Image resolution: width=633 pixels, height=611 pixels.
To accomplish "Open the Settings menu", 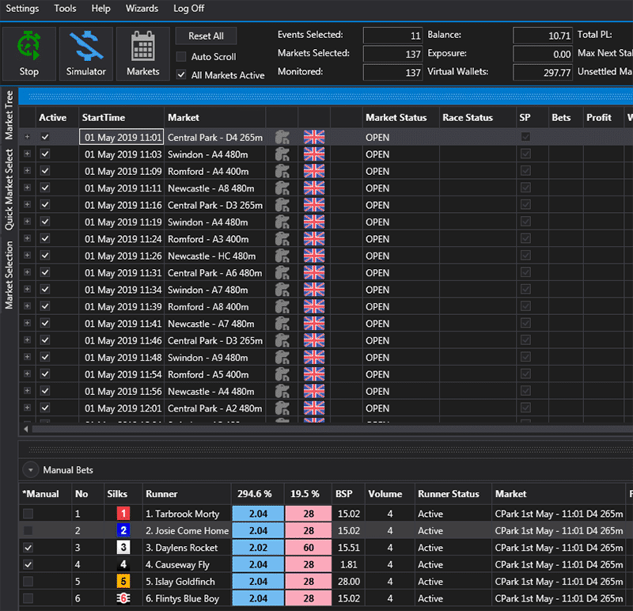I will (x=23, y=9).
